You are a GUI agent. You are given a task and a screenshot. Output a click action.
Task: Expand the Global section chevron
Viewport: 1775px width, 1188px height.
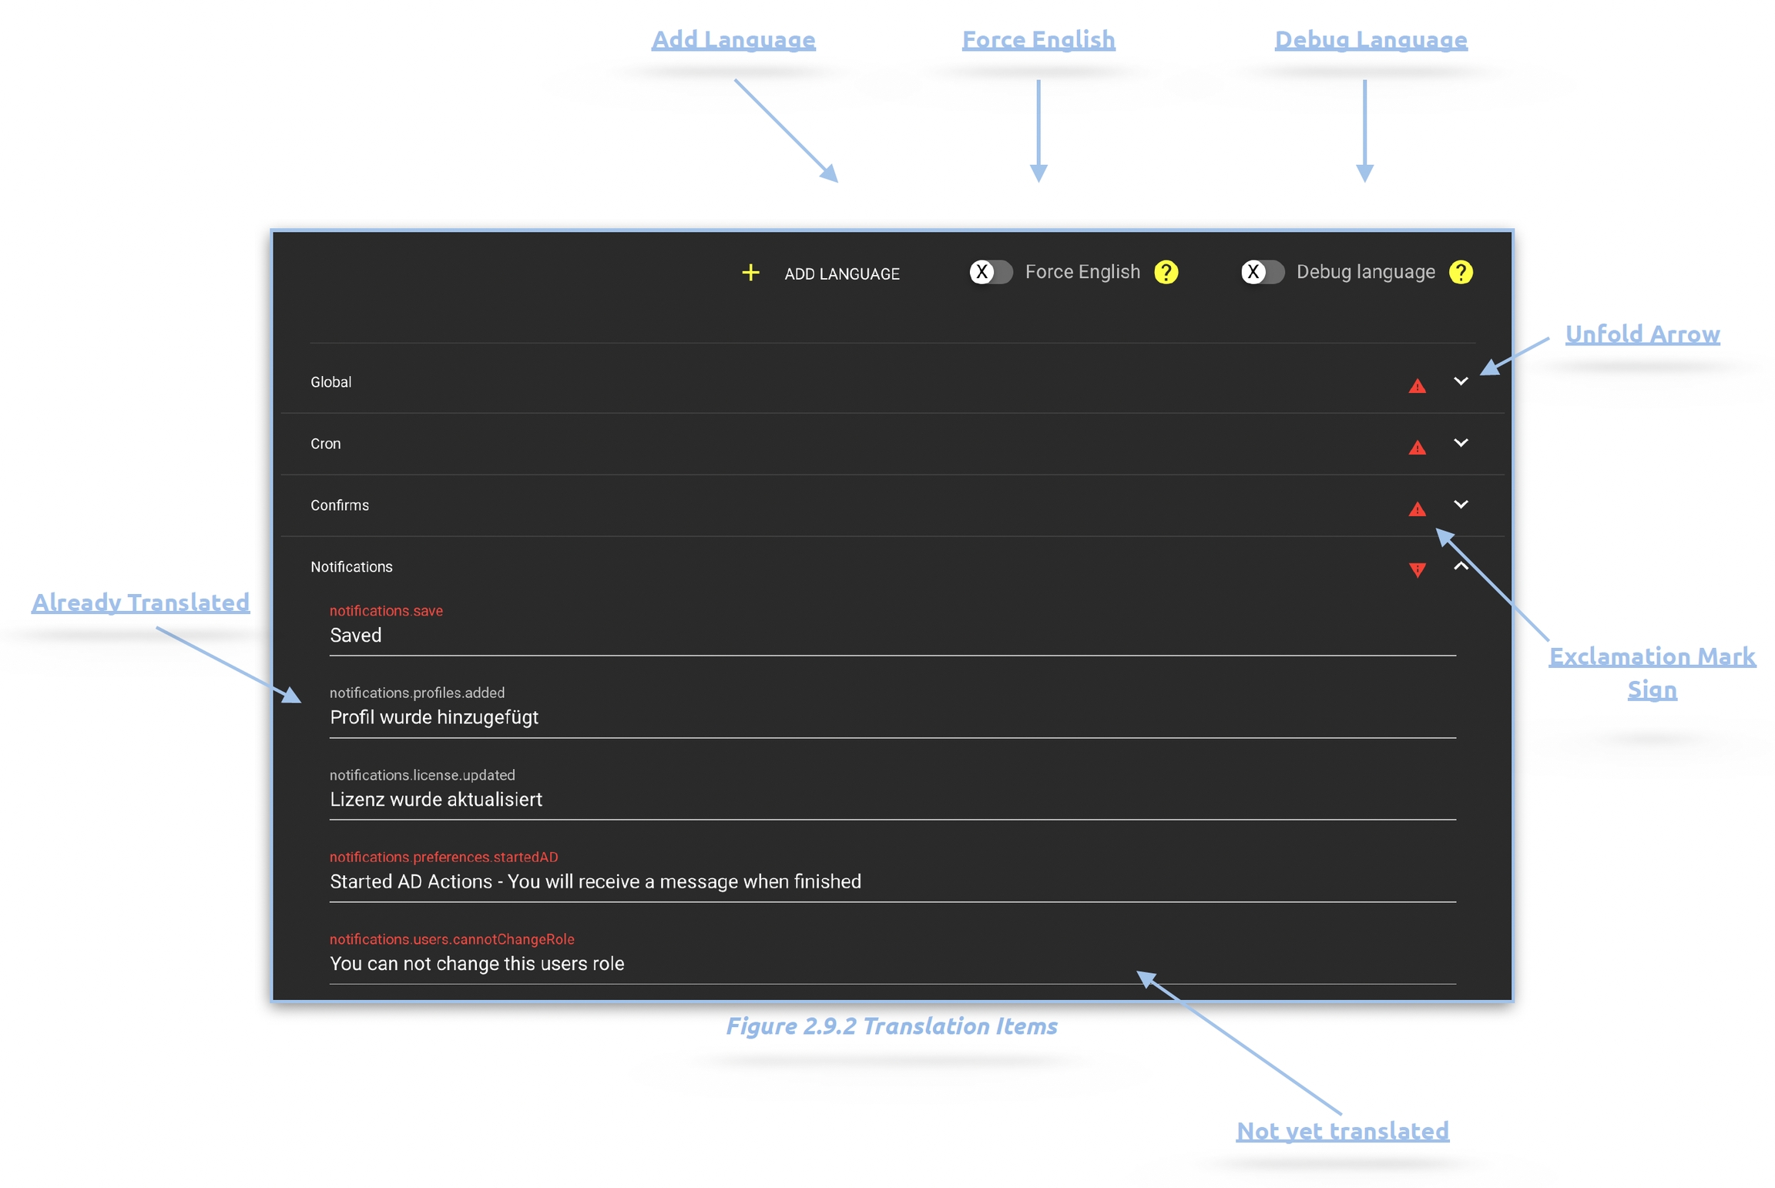(x=1460, y=381)
